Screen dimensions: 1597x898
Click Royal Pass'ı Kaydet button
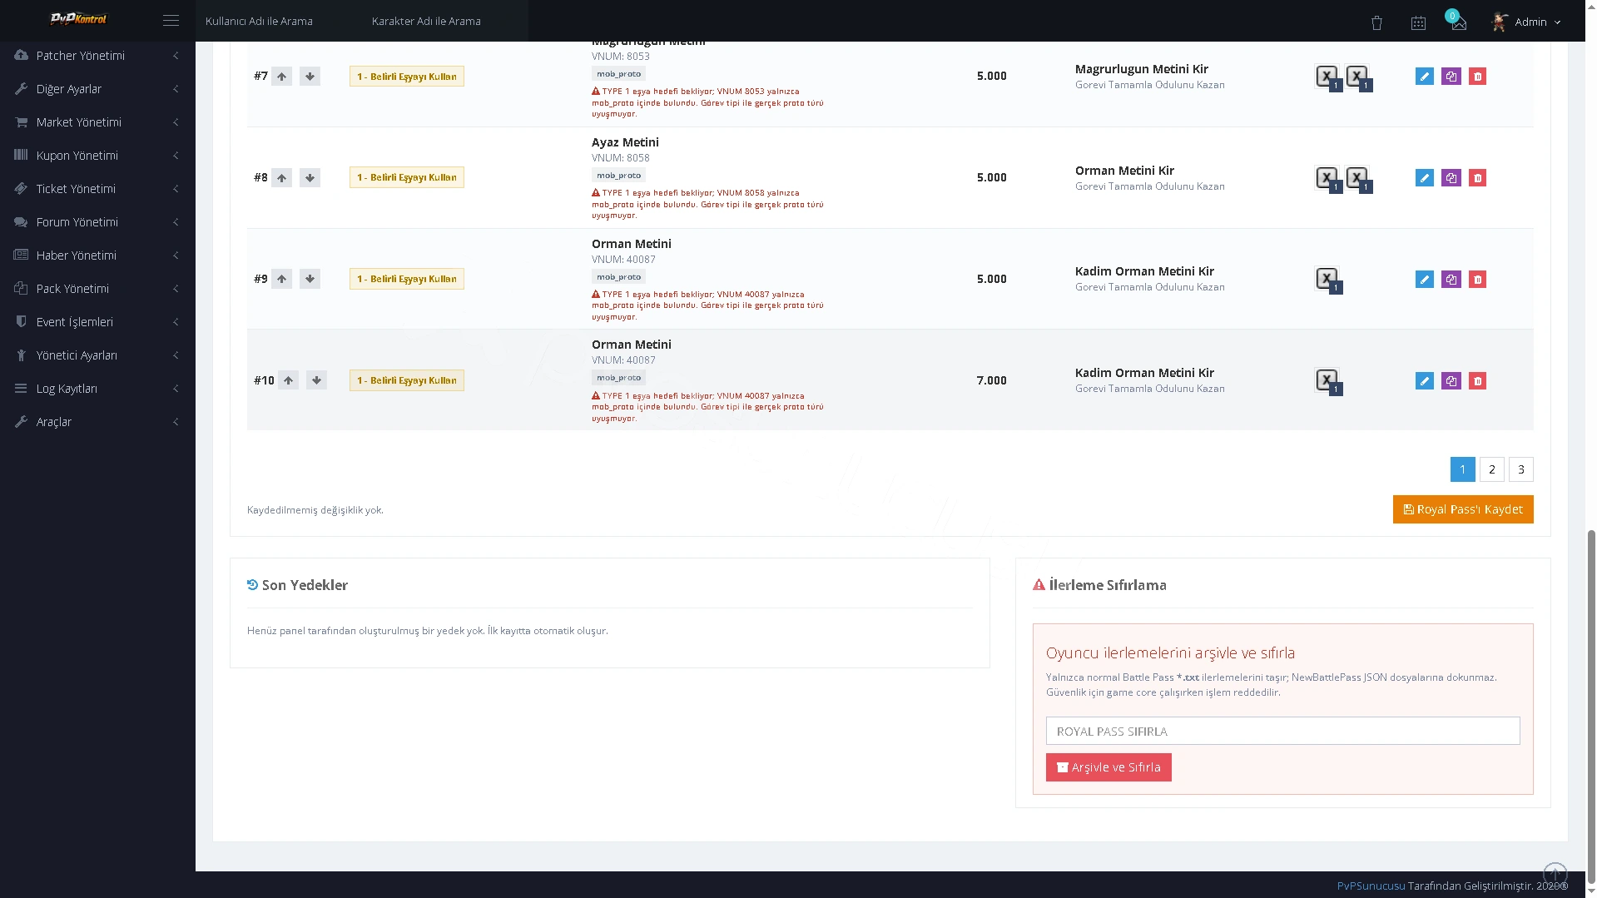(1462, 509)
